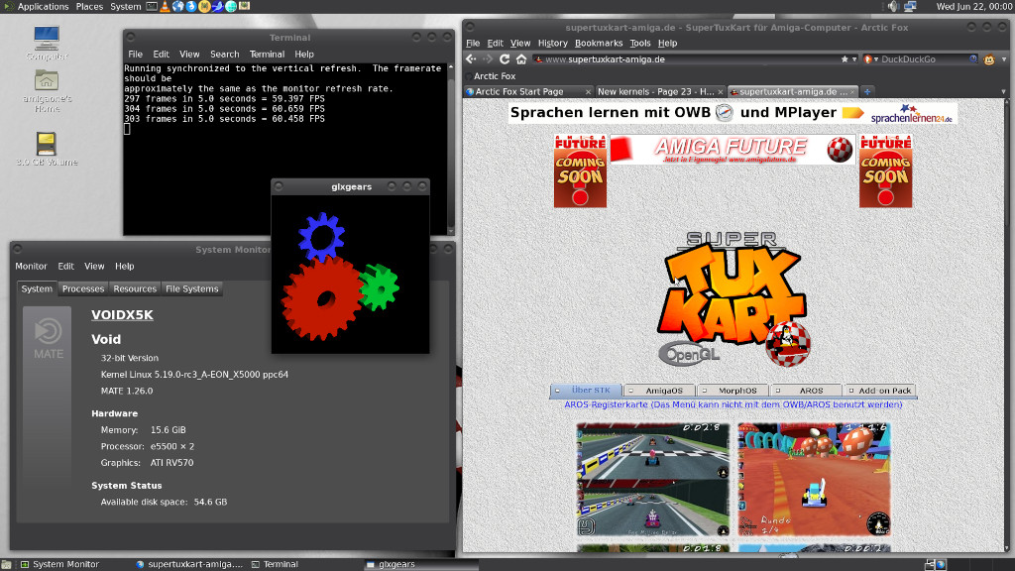
Task: Open the Bookmarks menu in Arctic Fox
Action: pyautogui.click(x=599, y=44)
